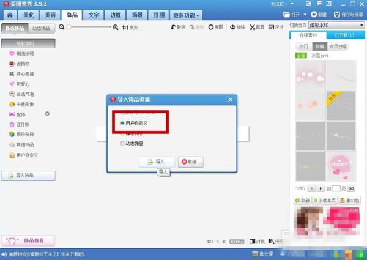Click the 打开 folder icon

point(286,15)
